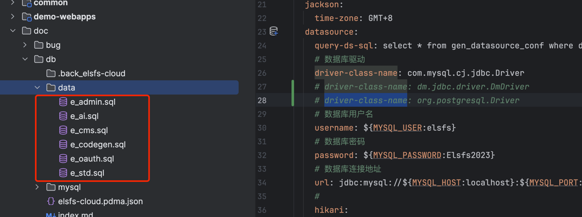Collapse the data folder chevron
Screen dimensions: 582x217
(x=38, y=87)
